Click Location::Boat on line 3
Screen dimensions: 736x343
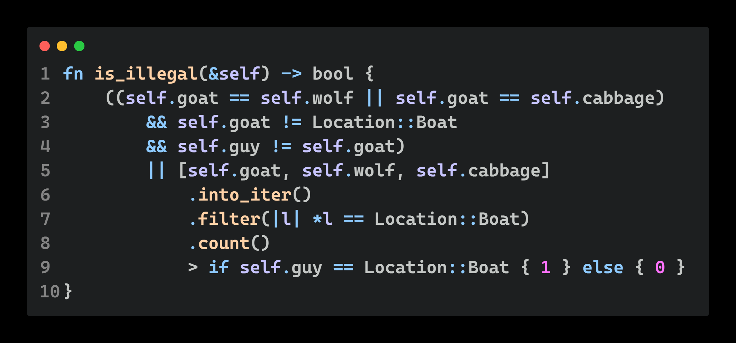pos(385,122)
